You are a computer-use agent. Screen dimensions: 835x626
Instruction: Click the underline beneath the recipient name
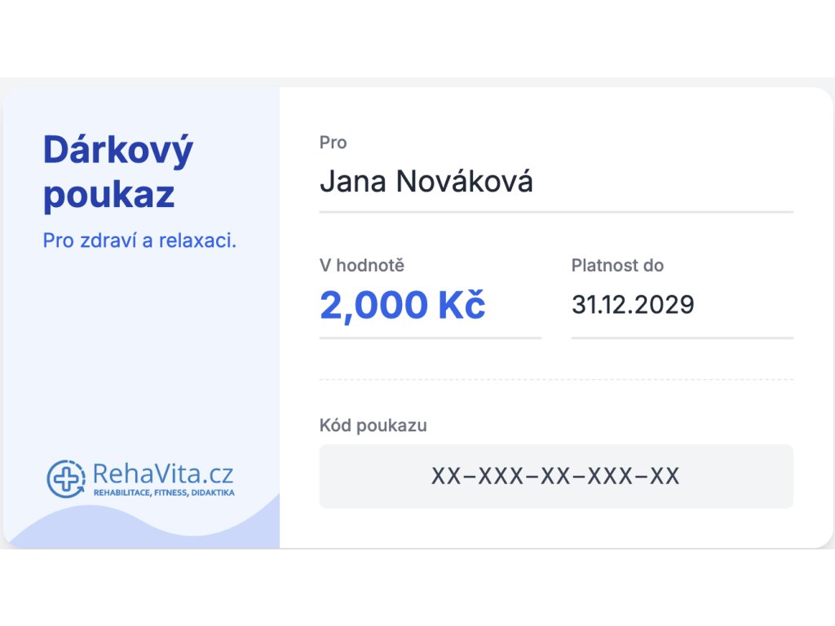[x=555, y=212]
